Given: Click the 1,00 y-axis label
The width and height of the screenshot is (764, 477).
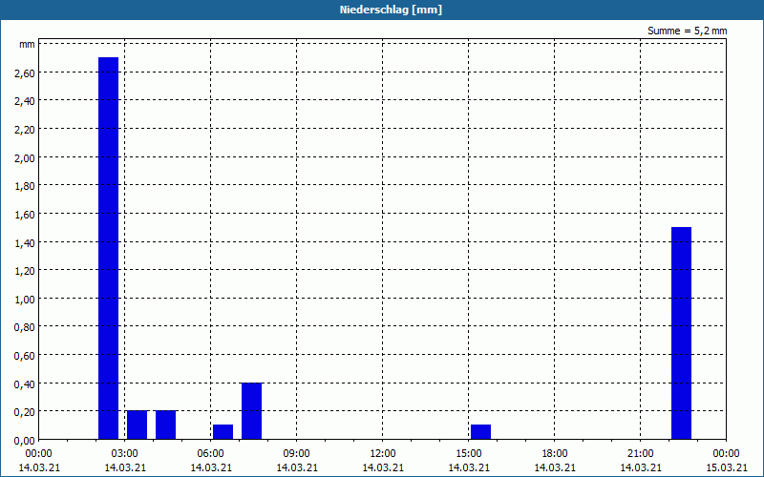Looking at the screenshot, I should pos(25,299).
